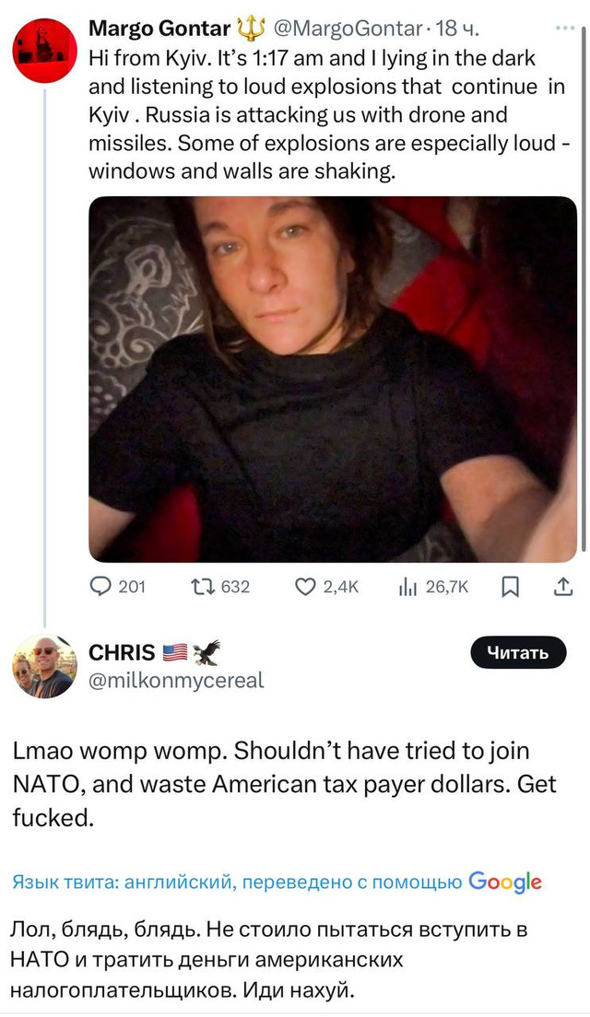Image resolution: width=590 pixels, height=1017 pixels.
Task: Open Margo Gontar's round profile avatar
Action: point(45,51)
